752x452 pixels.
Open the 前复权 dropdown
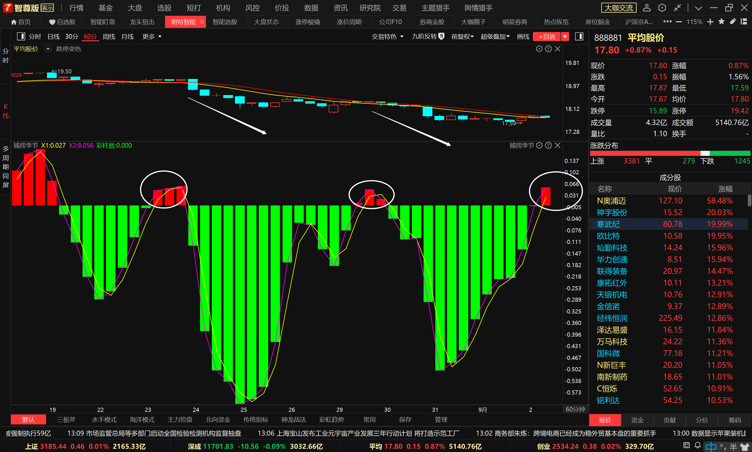[462, 37]
